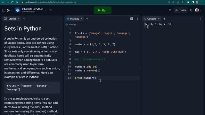The image size is (205, 115).
Task: Reload the page in the browser
Action: 12,2
